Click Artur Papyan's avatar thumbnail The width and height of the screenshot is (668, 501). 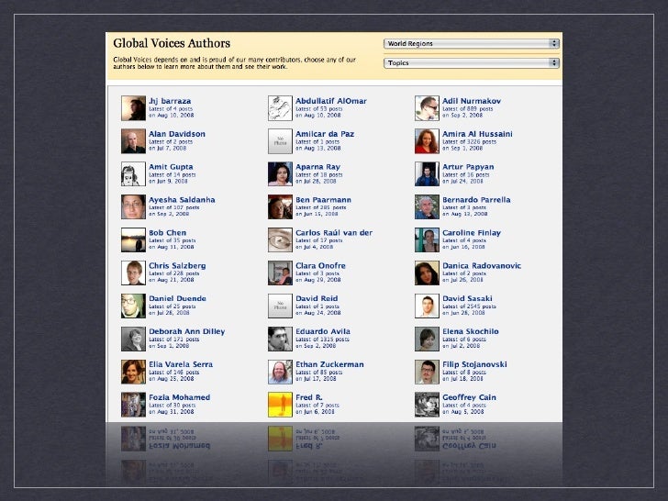coord(427,173)
